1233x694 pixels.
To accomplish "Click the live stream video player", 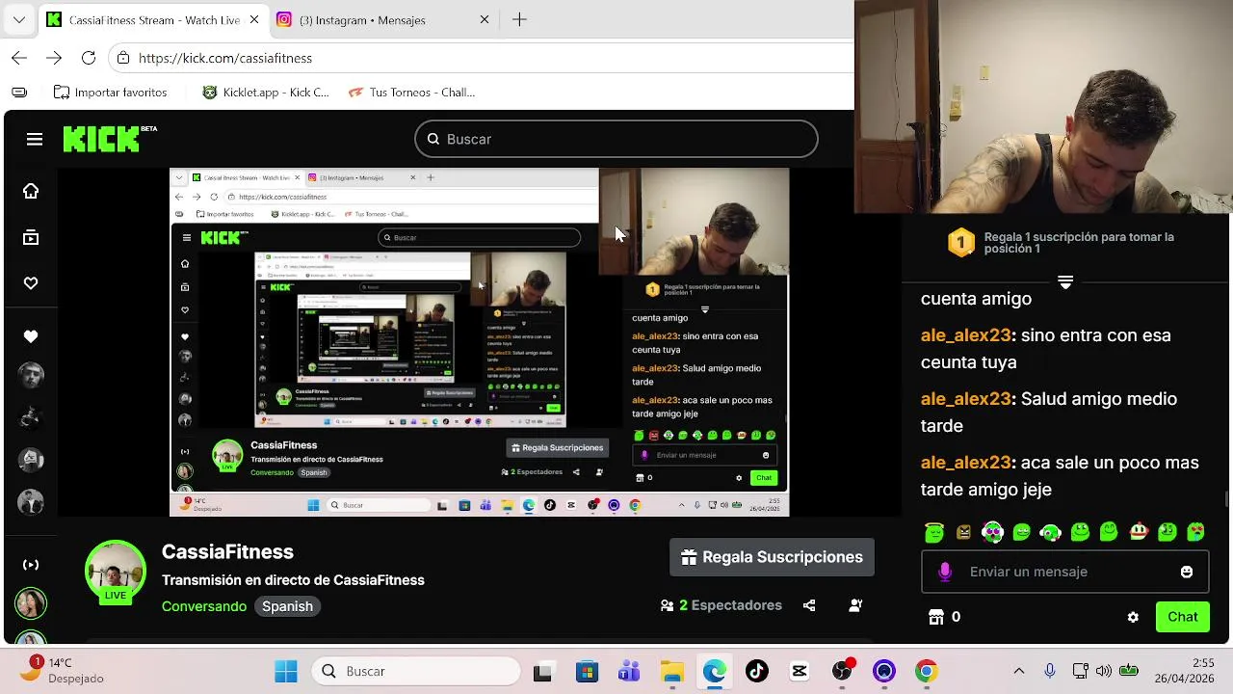I will 480,342.
